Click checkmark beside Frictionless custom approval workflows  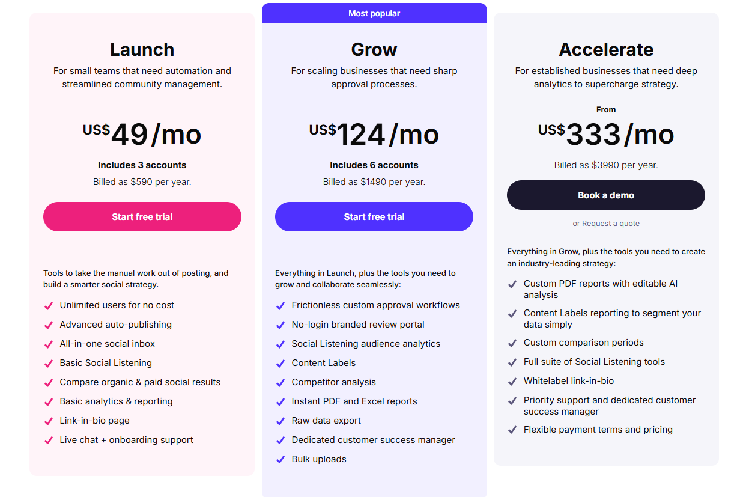coord(280,306)
